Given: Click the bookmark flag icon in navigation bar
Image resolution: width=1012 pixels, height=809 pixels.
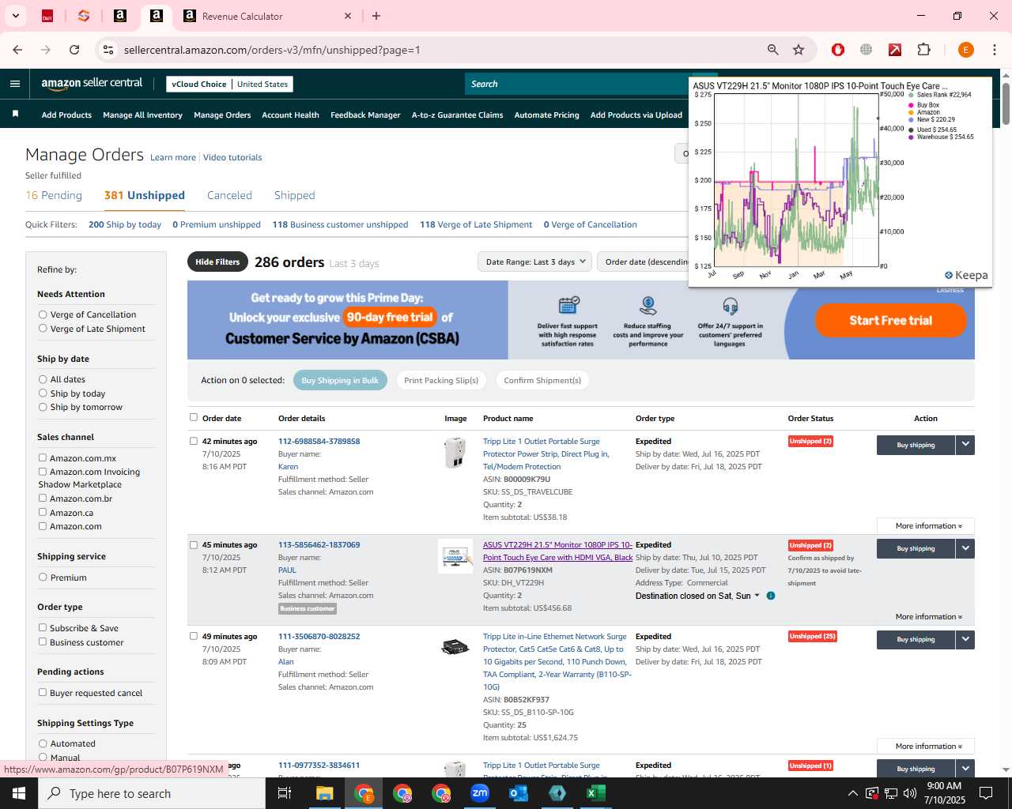Looking at the screenshot, I should [15, 115].
